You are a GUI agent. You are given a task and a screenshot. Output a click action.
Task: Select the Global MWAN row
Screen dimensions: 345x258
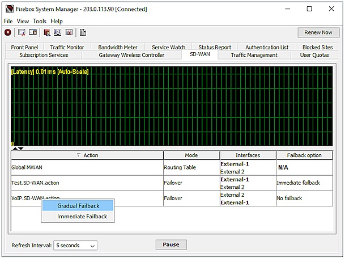click(172, 168)
